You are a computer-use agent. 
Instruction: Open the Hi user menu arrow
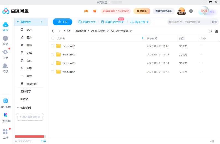[x=214, y=12]
